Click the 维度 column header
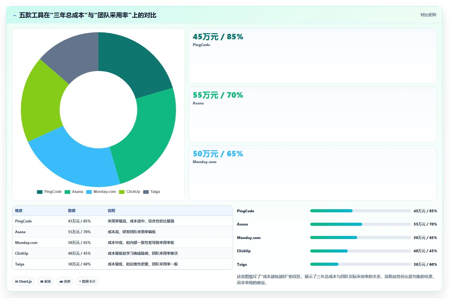This screenshot has height=298, width=449. click(x=19, y=211)
